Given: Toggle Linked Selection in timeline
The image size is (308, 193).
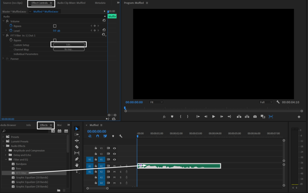Looking at the screenshot, I should point(105,136).
